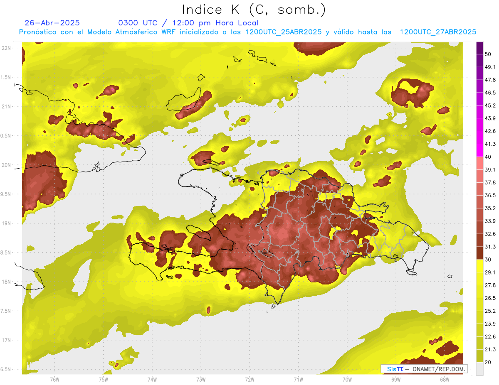Click latitude label '17N'
The image size is (499, 385).
pos(7,340)
